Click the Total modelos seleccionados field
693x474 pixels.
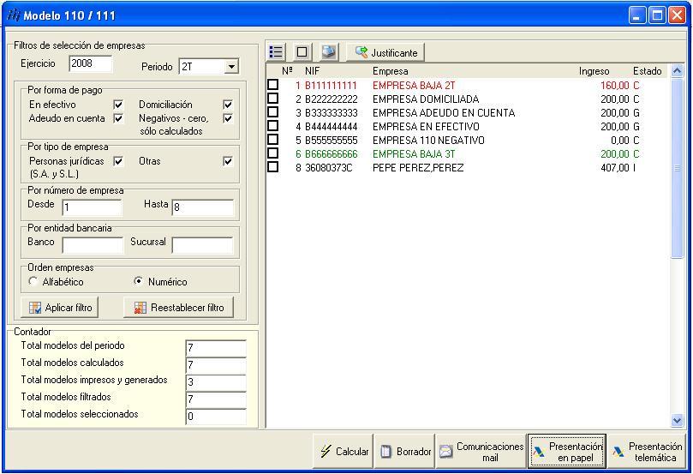(216, 416)
